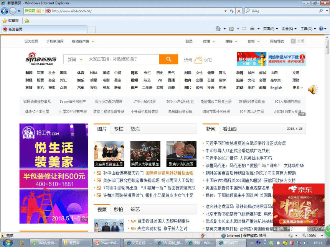330x247 pixels.
Task: Open the empty new tab button
Action: point(91,29)
